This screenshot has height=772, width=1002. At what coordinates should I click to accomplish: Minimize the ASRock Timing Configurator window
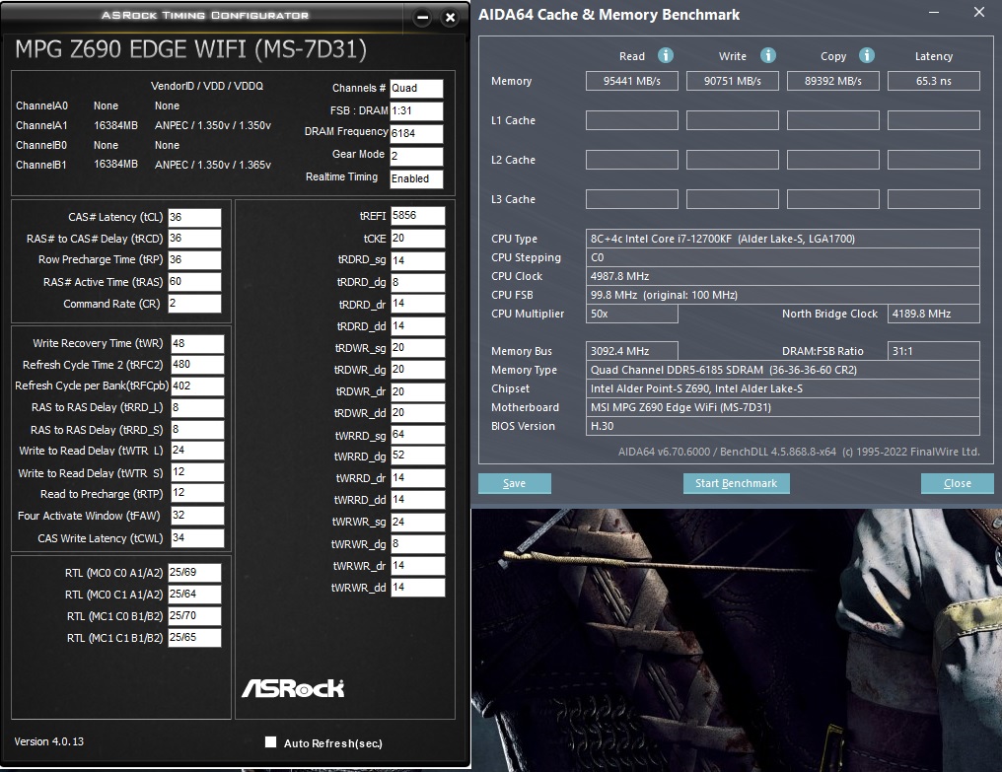(422, 18)
